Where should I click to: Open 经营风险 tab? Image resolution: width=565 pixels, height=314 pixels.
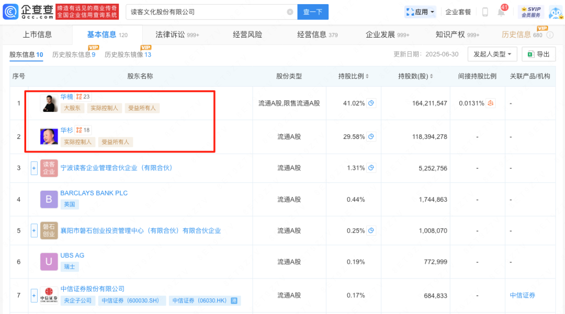pos(247,35)
